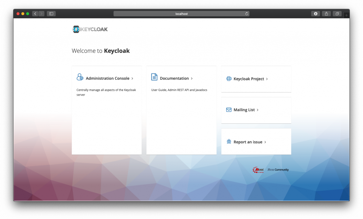Screen dimensions: 363x219
Task: Open the browser downloads button
Action: (315, 14)
